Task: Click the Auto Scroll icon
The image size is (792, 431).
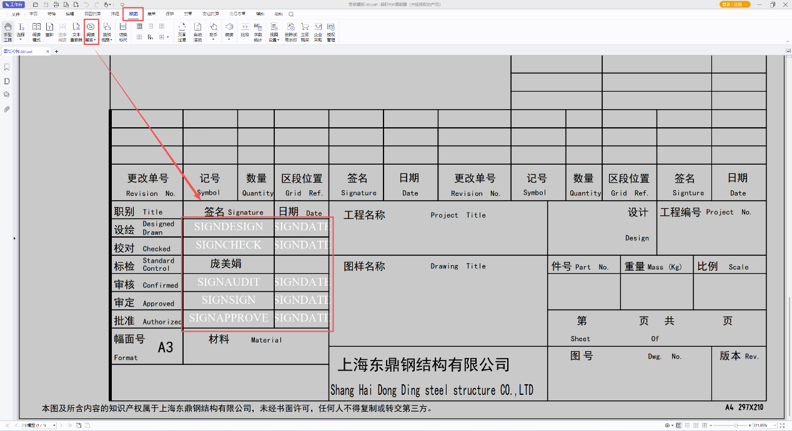Action: 197,32
